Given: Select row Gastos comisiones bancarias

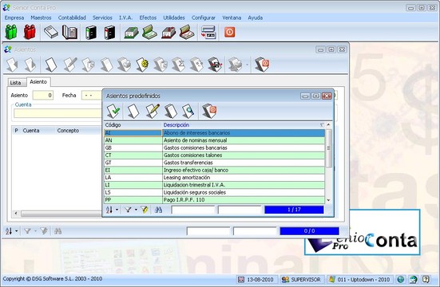Looking at the screenshot, I should [x=214, y=147].
